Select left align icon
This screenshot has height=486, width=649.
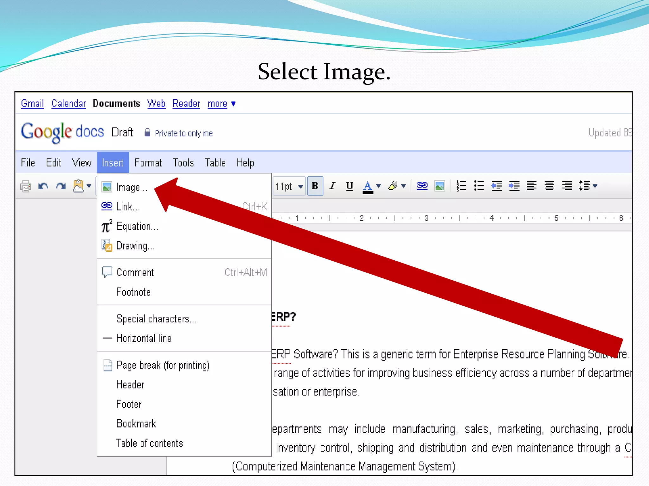click(531, 186)
